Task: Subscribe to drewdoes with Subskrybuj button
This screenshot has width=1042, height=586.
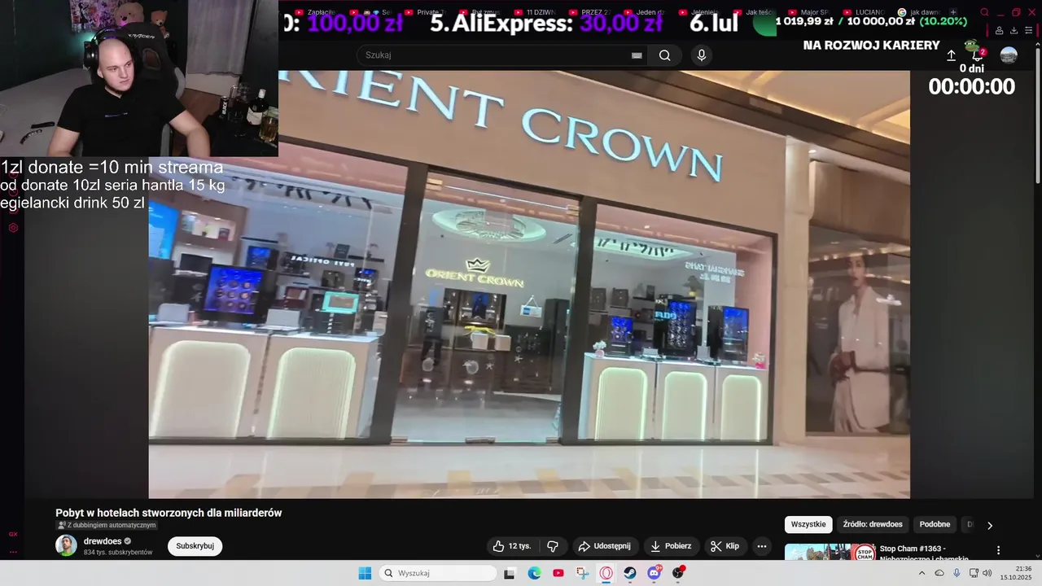Action: [195, 546]
